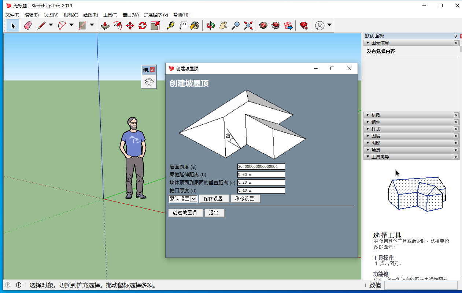Open the 相机(C) menu
The width and height of the screenshot is (462, 293).
tap(71, 15)
